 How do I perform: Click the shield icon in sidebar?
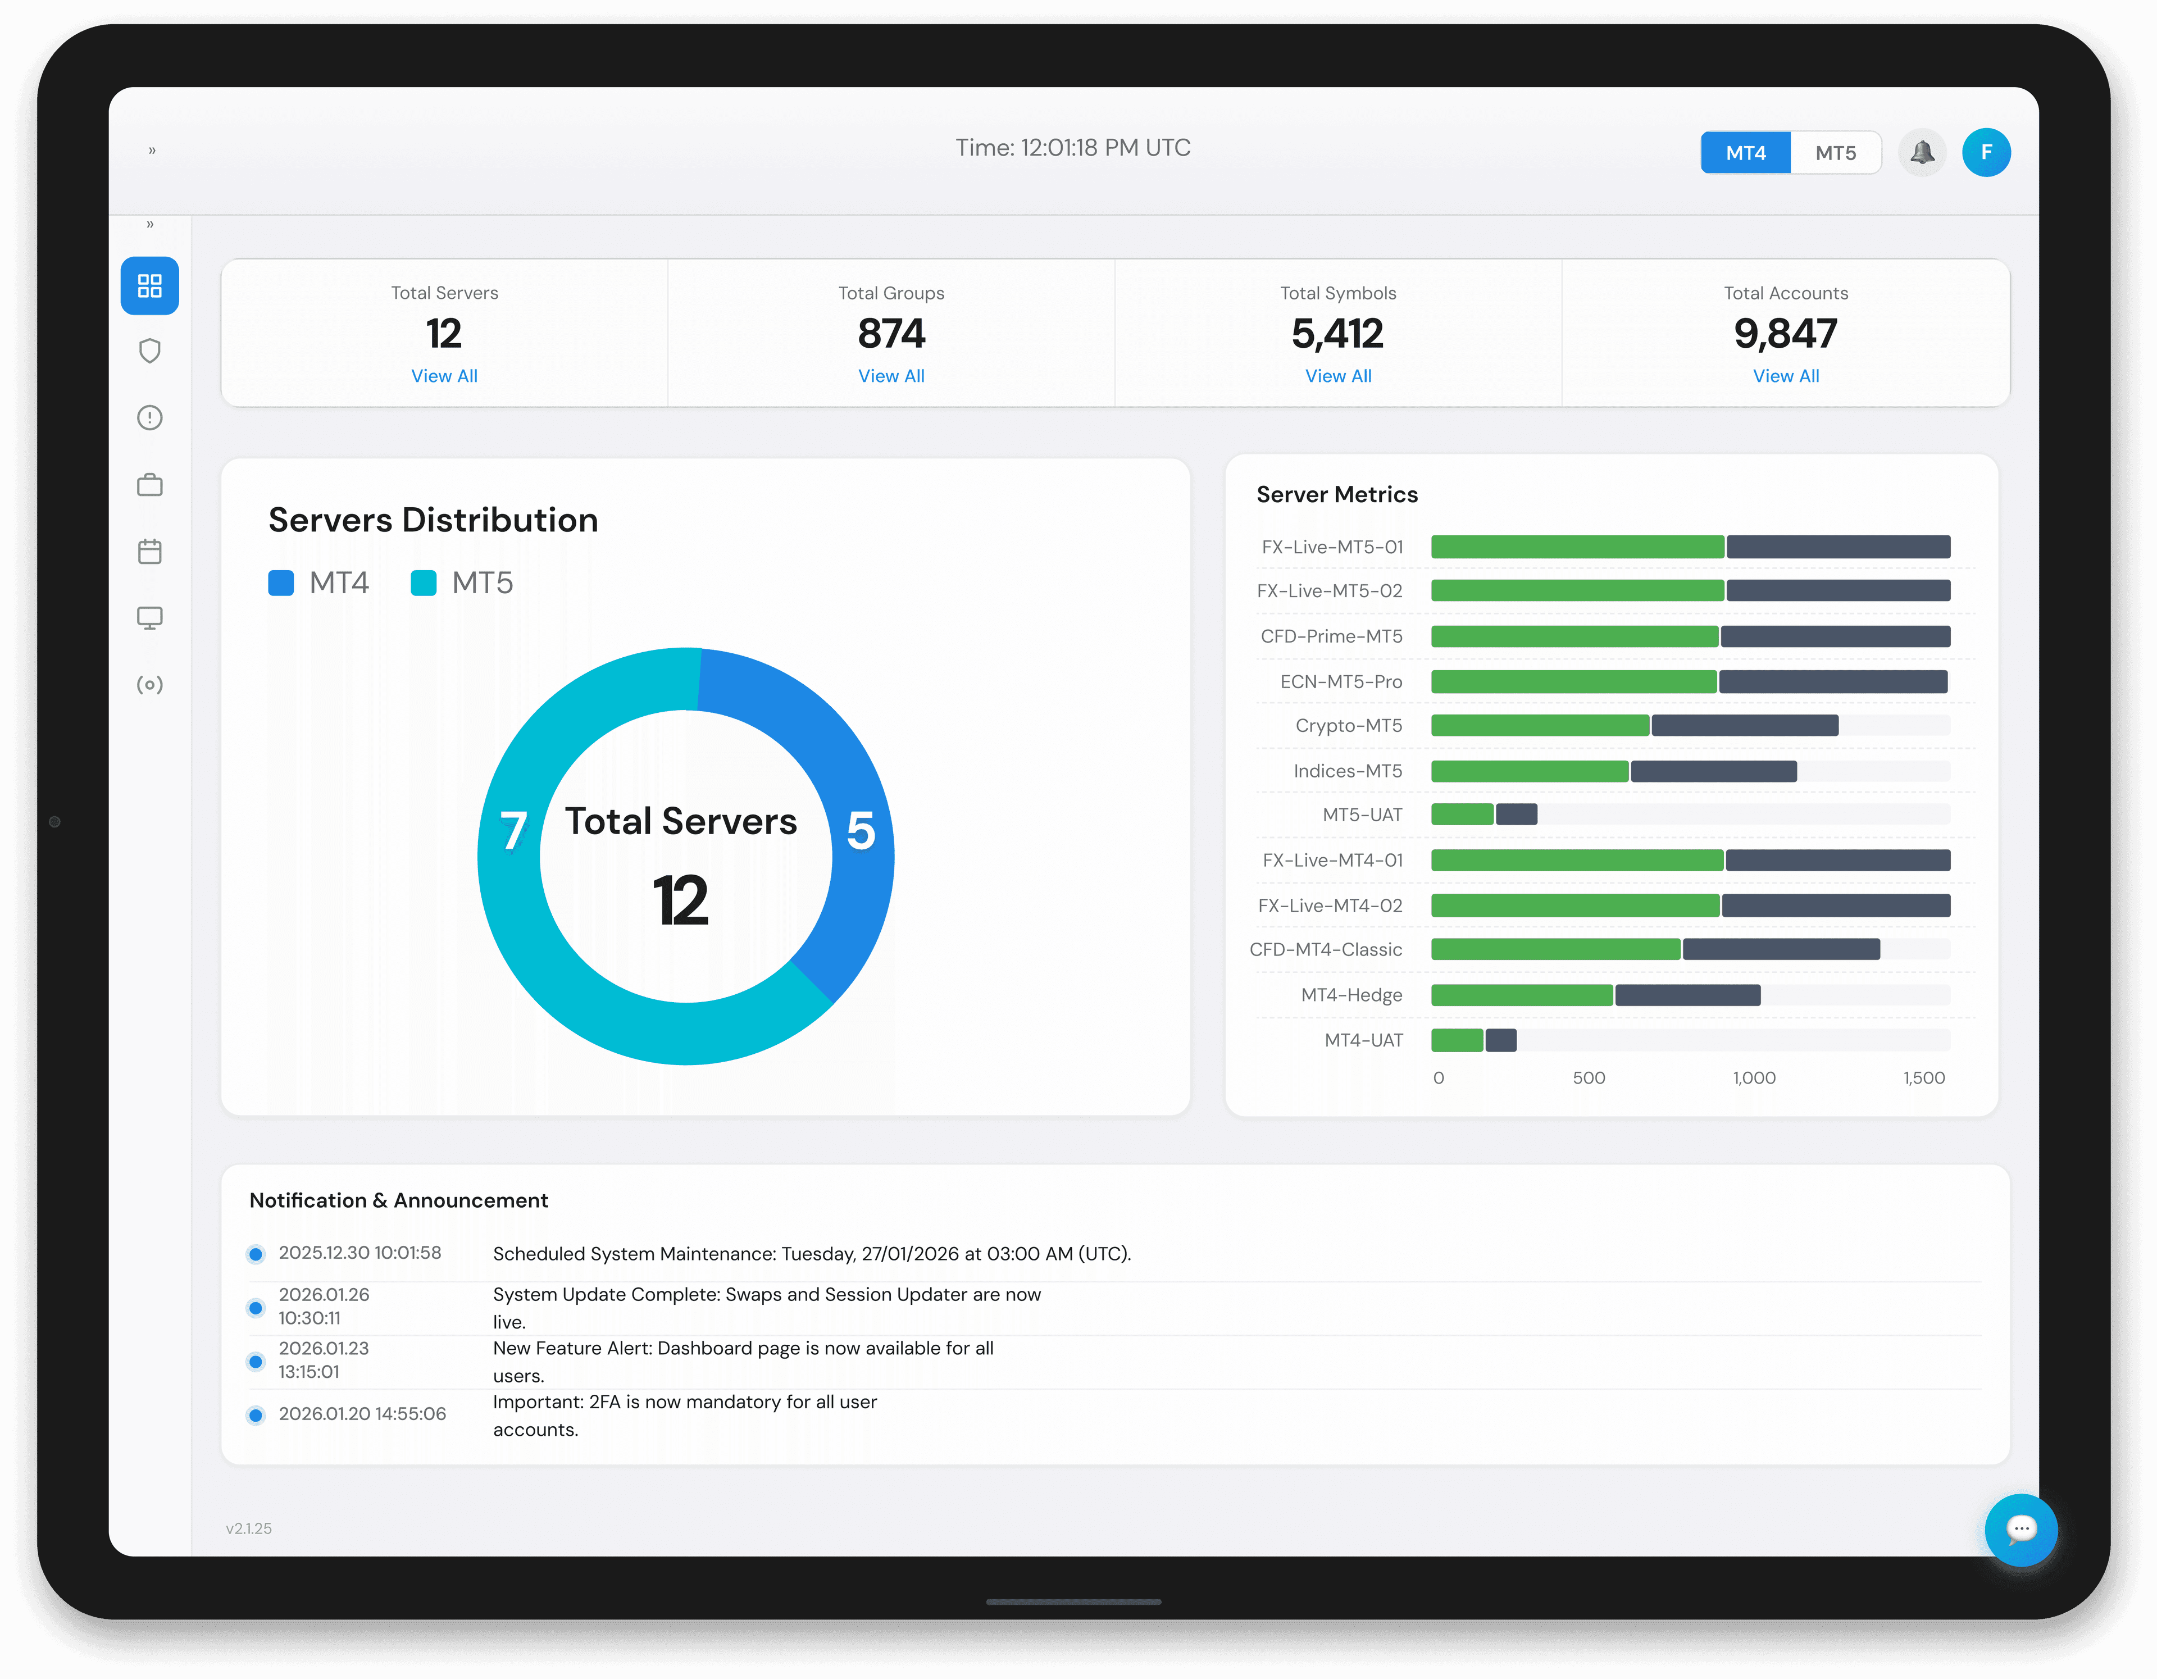point(149,351)
